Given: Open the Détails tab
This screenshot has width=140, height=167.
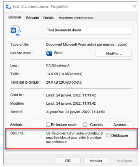Looking at the screenshot, I should [x=49, y=18].
